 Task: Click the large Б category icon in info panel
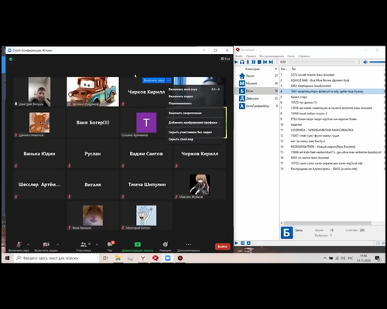(x=286, y=233)
